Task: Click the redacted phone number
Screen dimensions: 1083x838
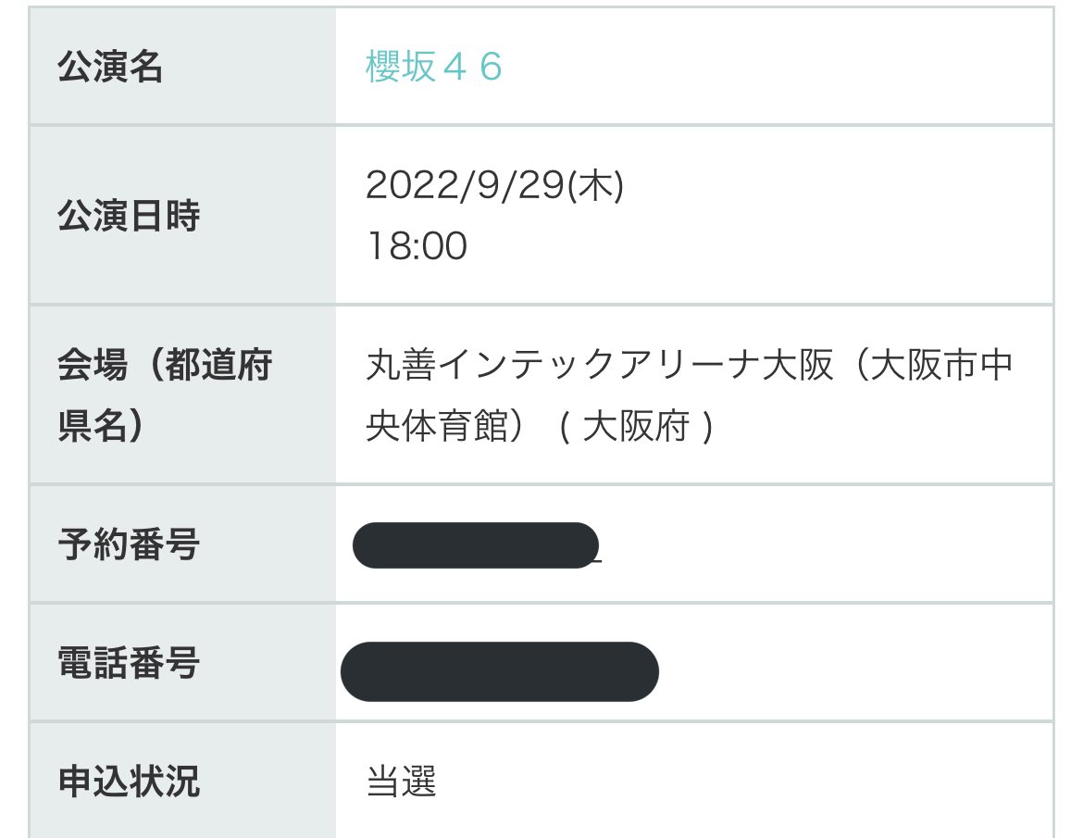Action: click(x=499, y=671)
